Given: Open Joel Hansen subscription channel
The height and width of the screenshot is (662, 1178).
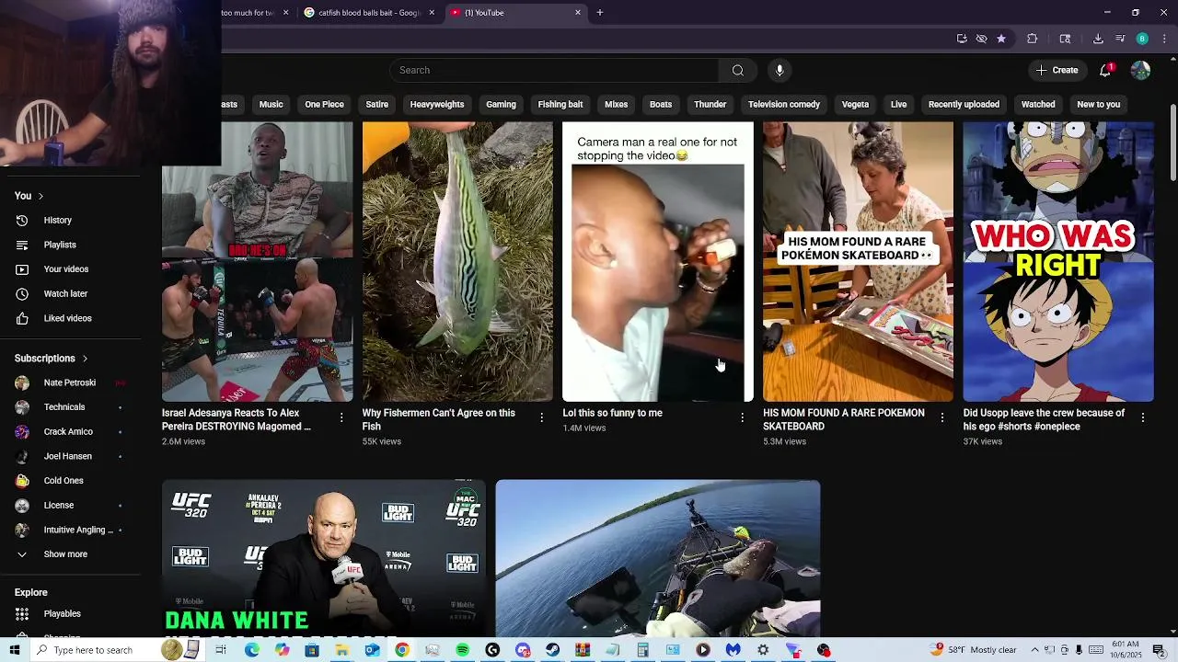Looking at the screenshot, I should 70,456.
